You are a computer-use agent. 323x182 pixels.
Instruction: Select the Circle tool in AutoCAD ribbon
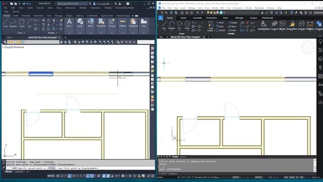tap(22, 23)
